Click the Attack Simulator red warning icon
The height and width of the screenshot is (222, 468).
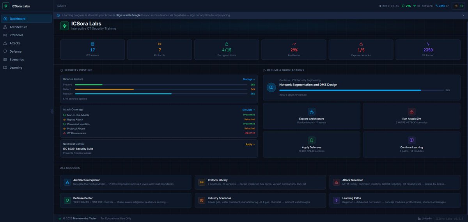coord(336,182)
